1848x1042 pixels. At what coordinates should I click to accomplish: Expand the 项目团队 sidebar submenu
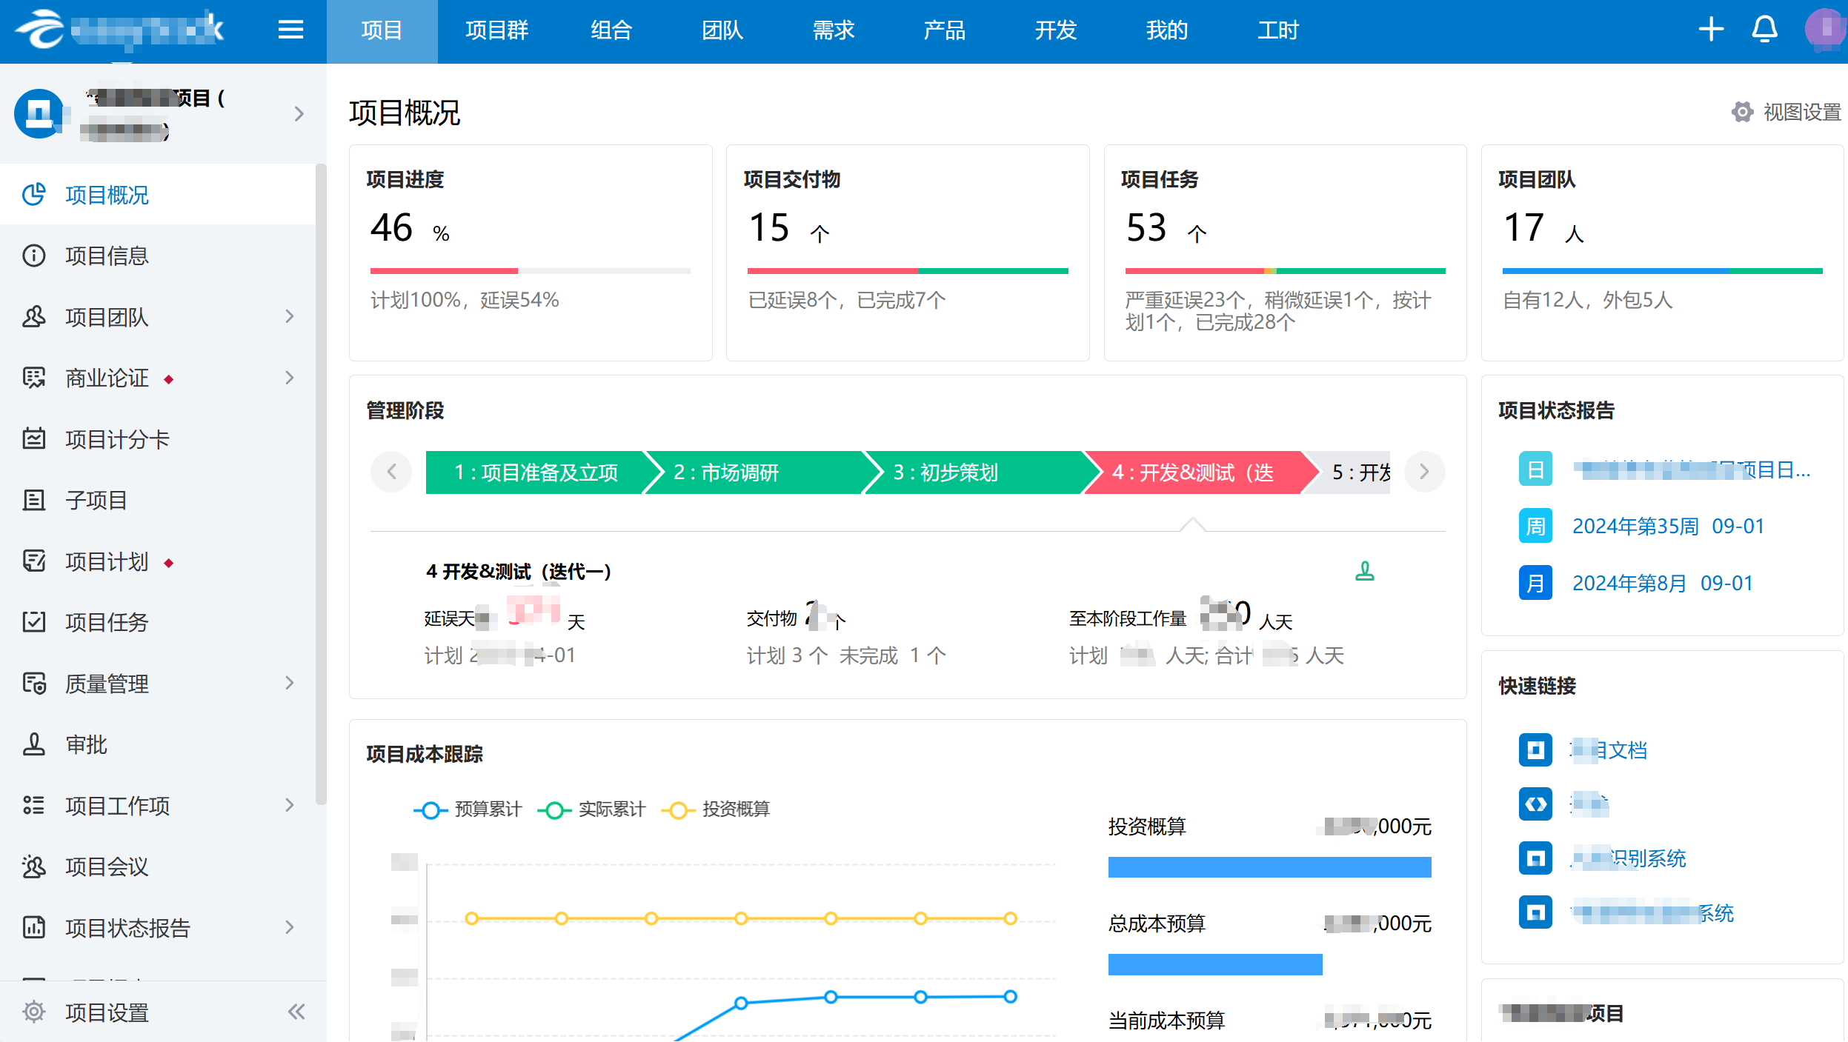290,317
